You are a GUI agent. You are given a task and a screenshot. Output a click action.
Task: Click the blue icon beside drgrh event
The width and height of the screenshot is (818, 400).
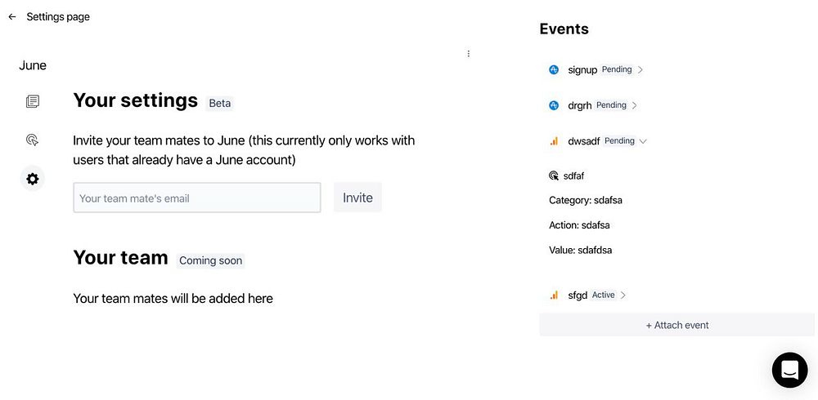point(554,105)
